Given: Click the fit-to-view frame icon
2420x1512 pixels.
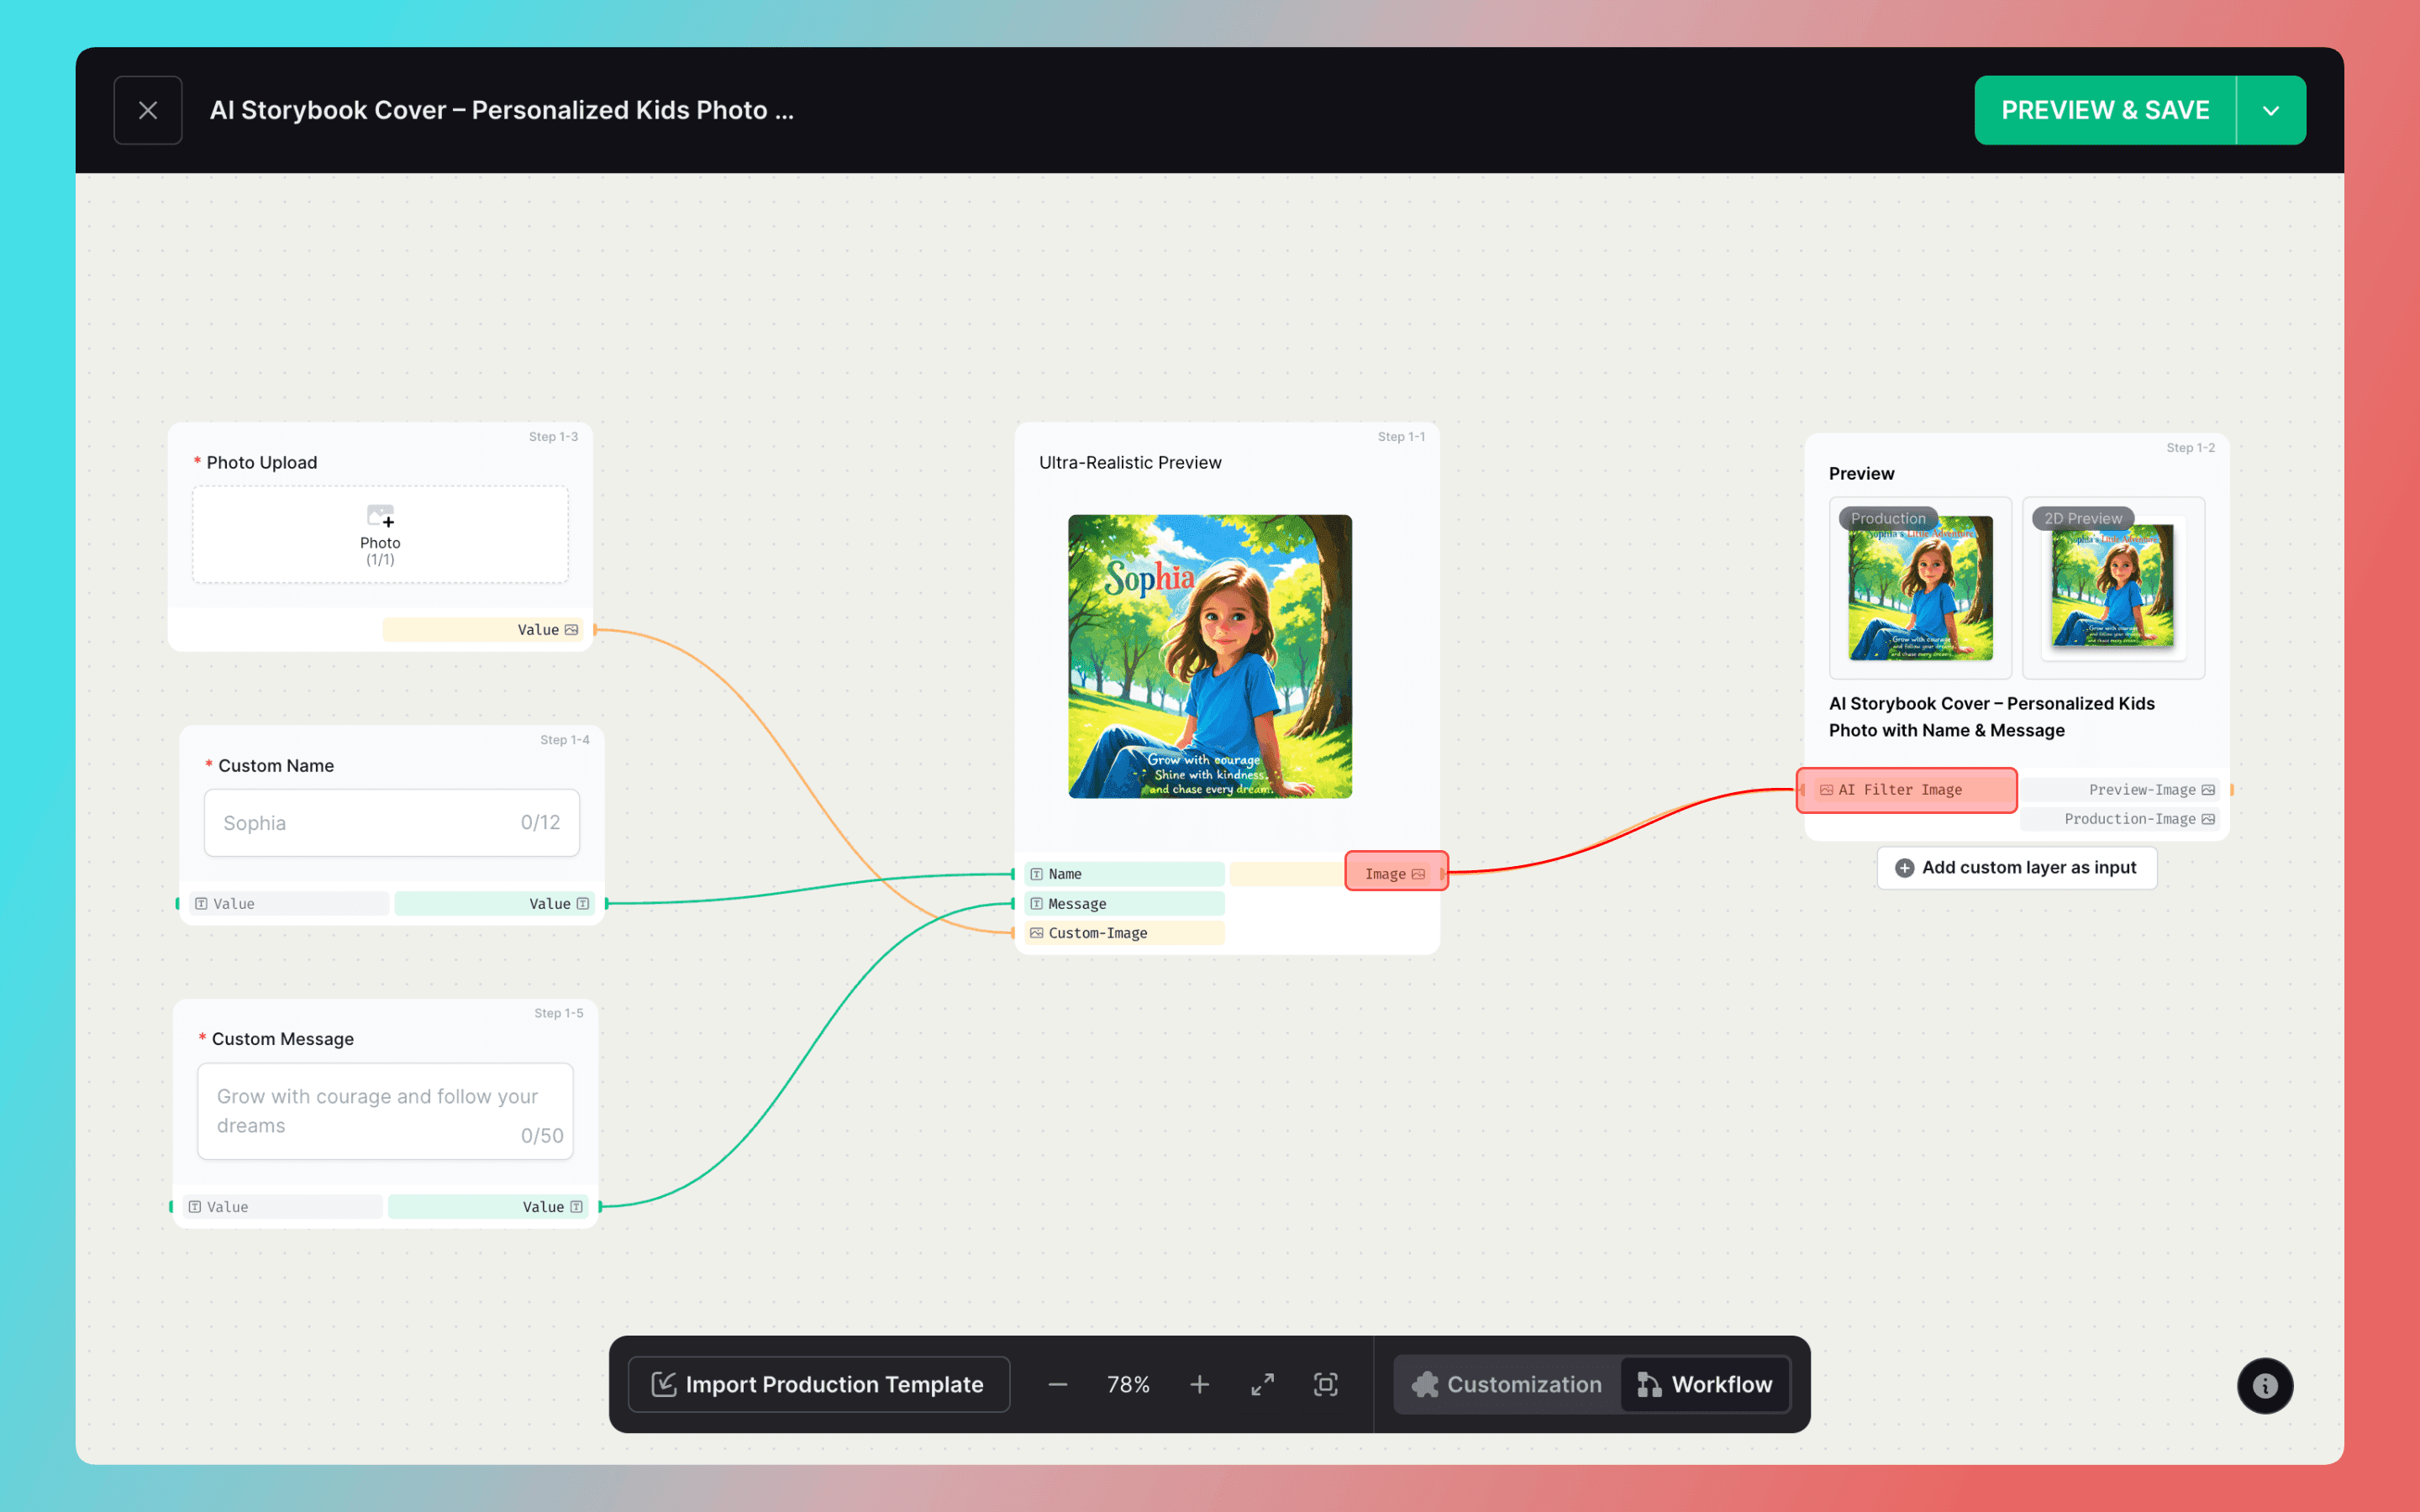Looking at the screenshot, I should (1325, 1384).
